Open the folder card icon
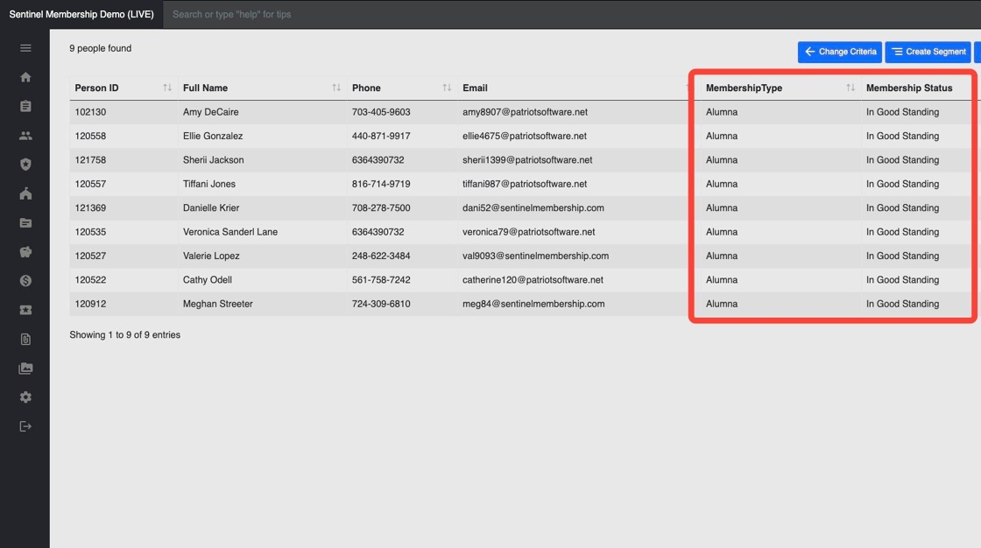Viewport: 981px width, 548px height. click(x=25, y=222)
